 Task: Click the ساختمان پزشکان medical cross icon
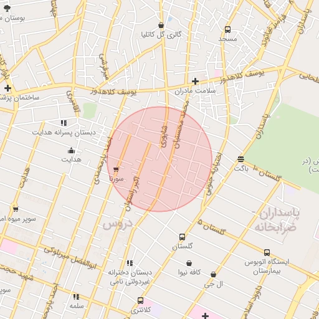coord(7,88)
